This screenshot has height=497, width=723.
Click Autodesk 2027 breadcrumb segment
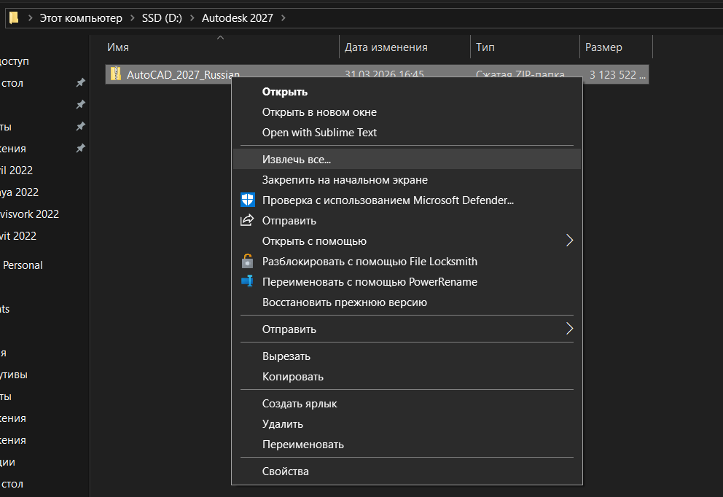point(238,18)
